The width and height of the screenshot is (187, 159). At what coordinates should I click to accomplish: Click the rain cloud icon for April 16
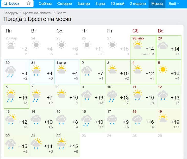pyautogui.click(x=87, y=120)
